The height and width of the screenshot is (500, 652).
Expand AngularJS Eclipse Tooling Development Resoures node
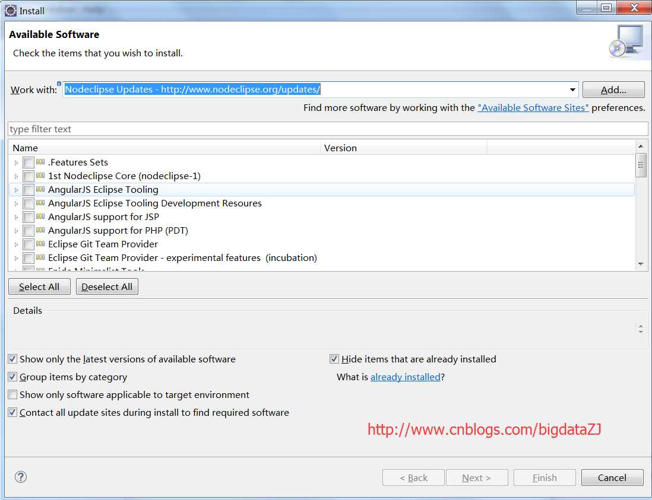(16, 203)
